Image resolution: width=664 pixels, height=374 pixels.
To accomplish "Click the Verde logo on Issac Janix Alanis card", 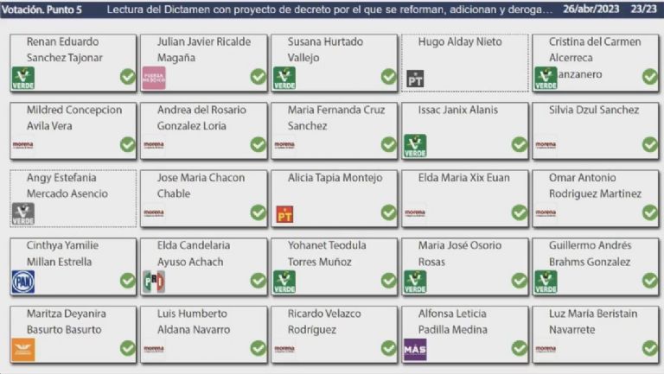I will 415,146.
